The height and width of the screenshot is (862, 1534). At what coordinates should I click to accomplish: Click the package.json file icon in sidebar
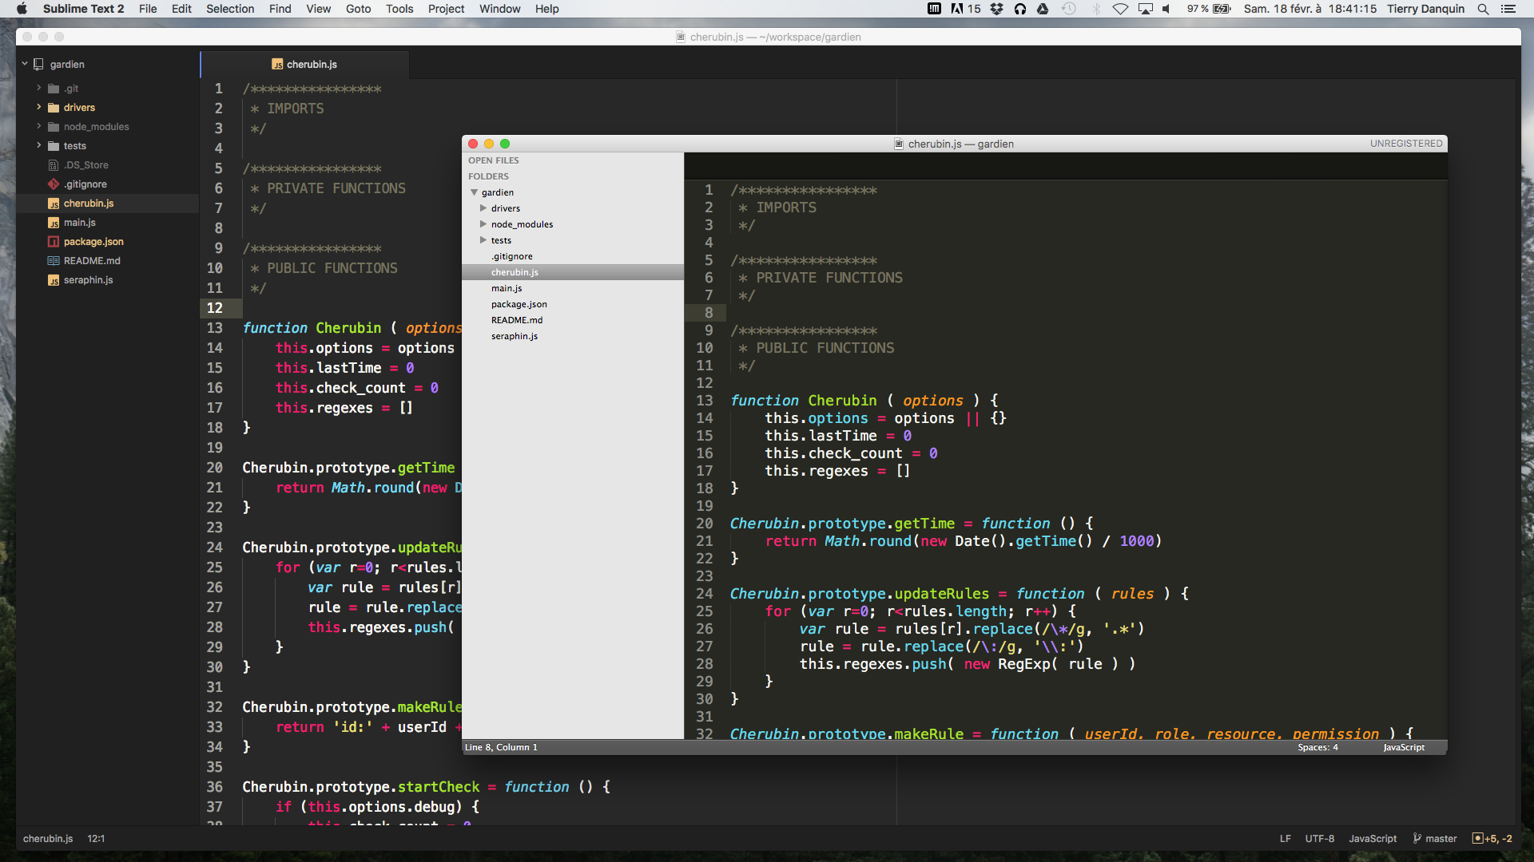[x=53, y=242]
